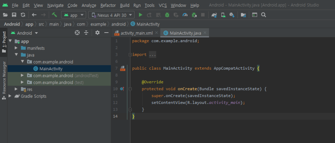This screenshot has width=335, height=143.
Task: Click the Make Project hammer icon
Action: point(54,15)
